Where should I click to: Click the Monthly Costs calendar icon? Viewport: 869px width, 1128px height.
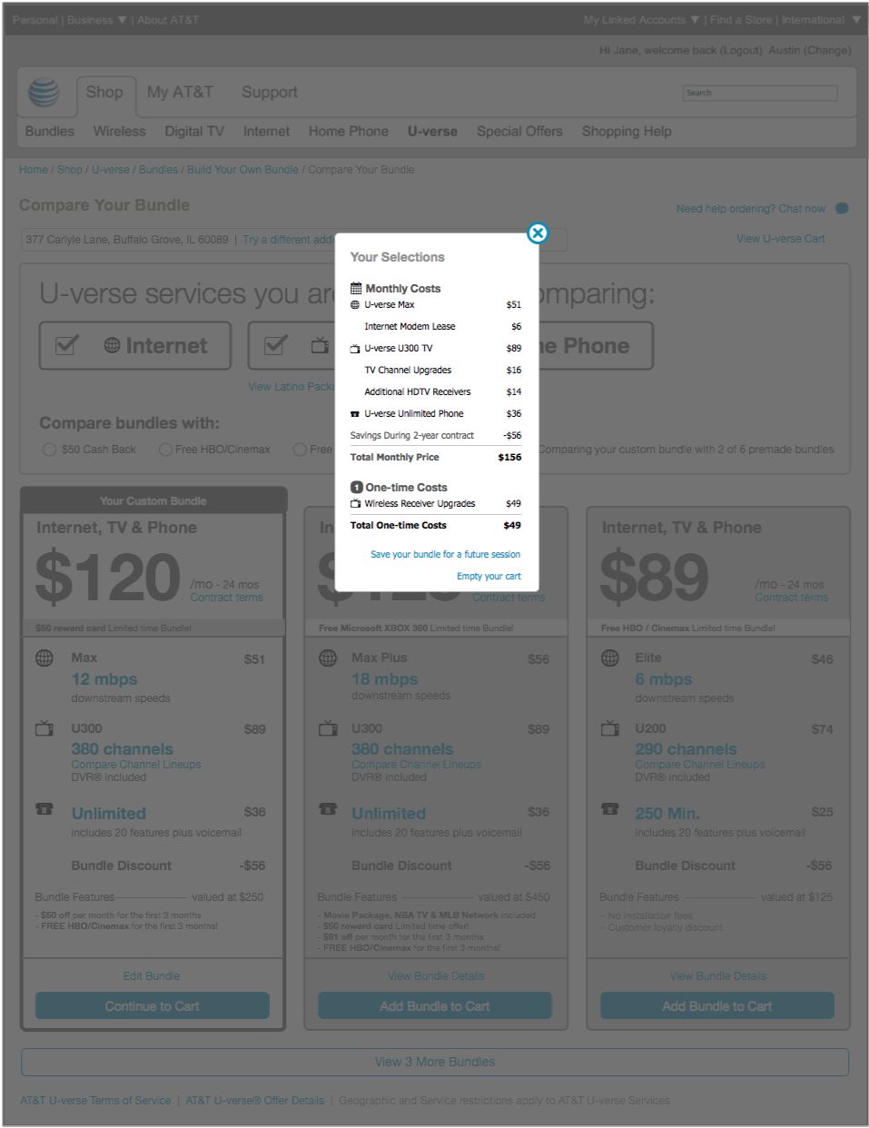pyautogui.click(x=356, y=288)
